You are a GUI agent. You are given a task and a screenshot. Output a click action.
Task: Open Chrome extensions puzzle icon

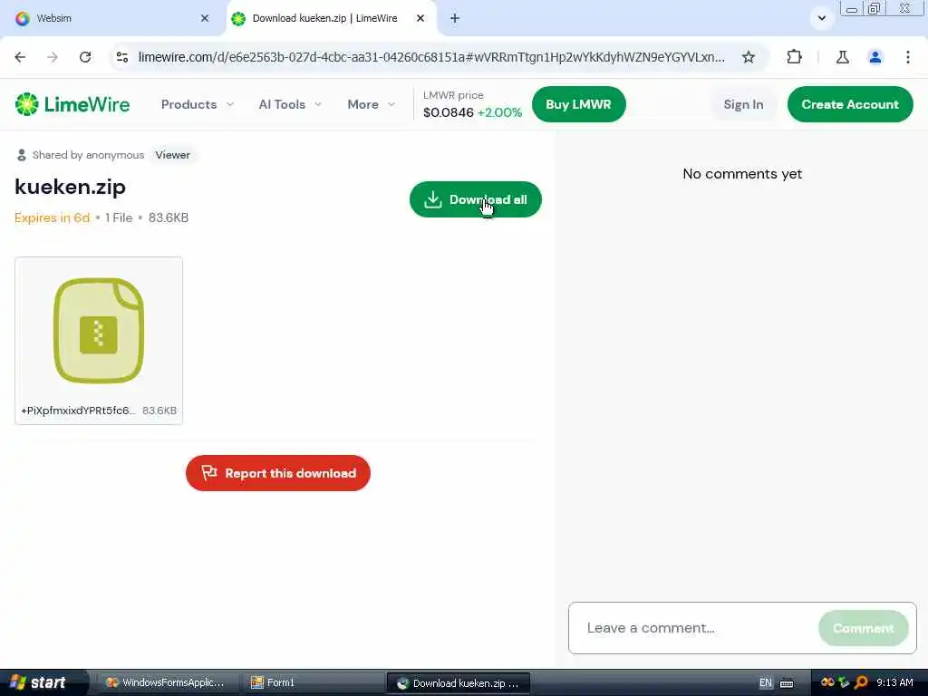[794, 57]
